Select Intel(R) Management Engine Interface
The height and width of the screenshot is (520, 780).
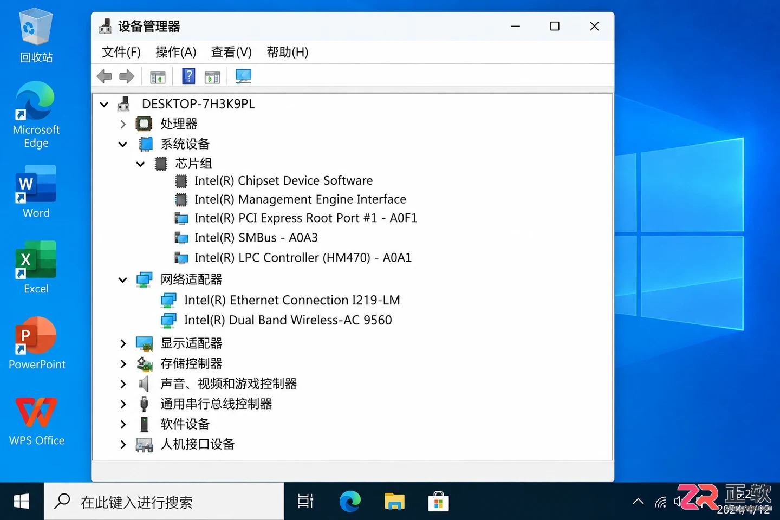tap(290, 199)
